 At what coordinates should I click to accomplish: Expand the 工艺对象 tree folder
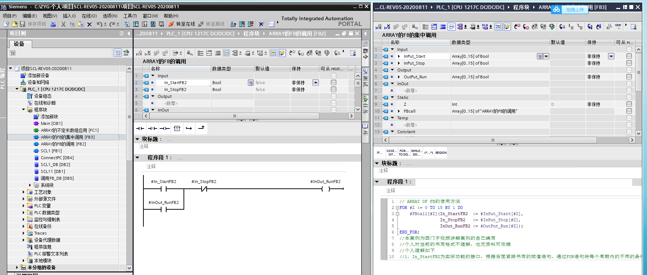click(x=24, y=192)
